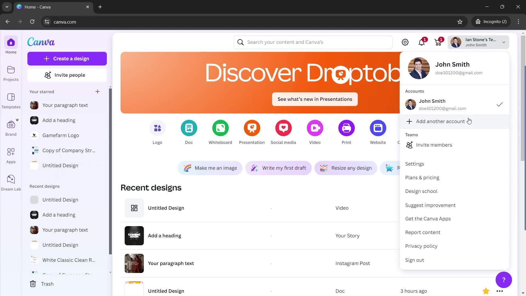This screenshot has height=296, width=526.
Task: Click the sidebar list scrollbar
Action: click(x=110, y=171)
